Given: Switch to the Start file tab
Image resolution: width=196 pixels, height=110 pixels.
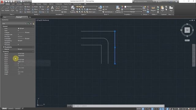Looking at the screenshot, I should [x=5, y=17].
